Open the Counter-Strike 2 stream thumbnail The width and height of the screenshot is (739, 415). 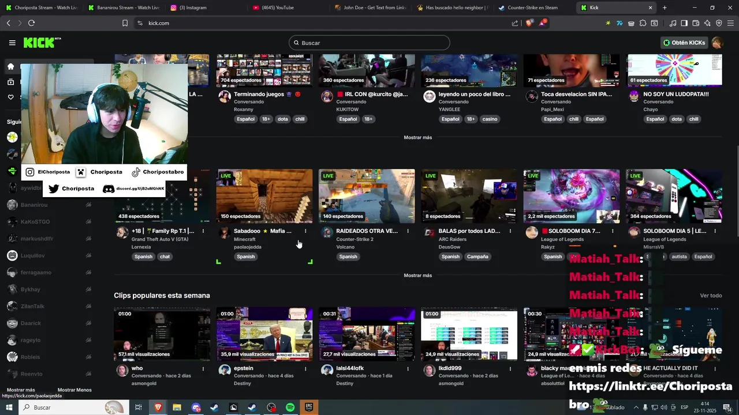(367, 196)
